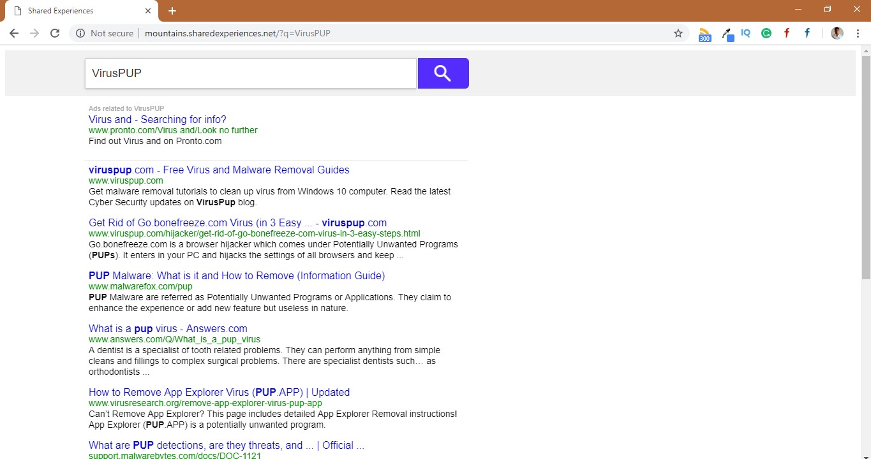Open the ColorZilla eyedropper extension
Viewport: 871px width, 459px height.
pyautogui.click(x=727, y=33)
